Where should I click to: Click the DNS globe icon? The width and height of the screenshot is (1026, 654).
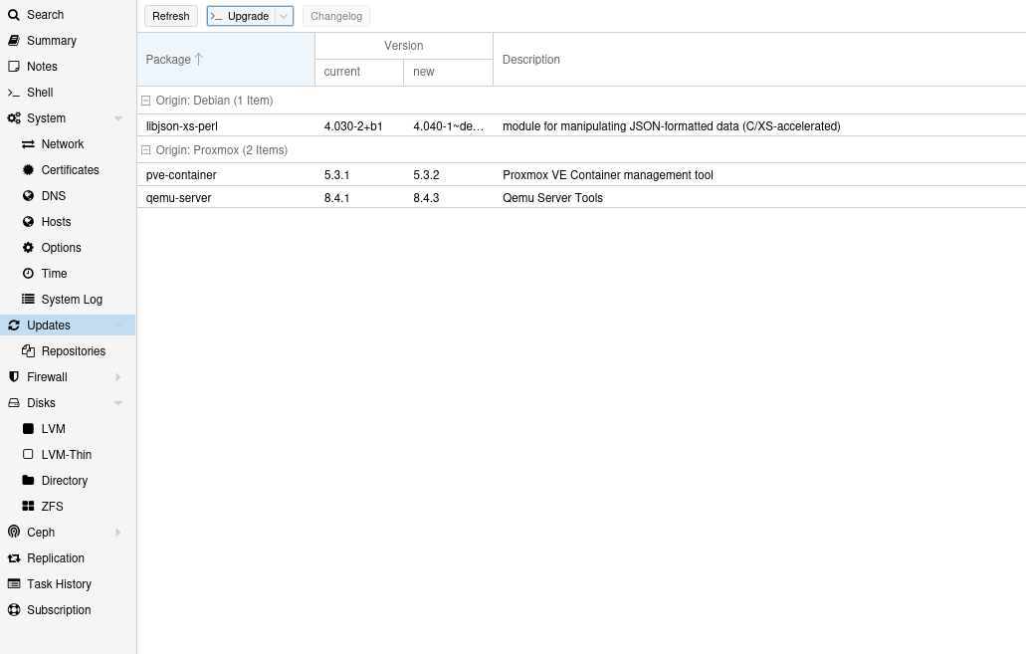[x=29, y=196]
